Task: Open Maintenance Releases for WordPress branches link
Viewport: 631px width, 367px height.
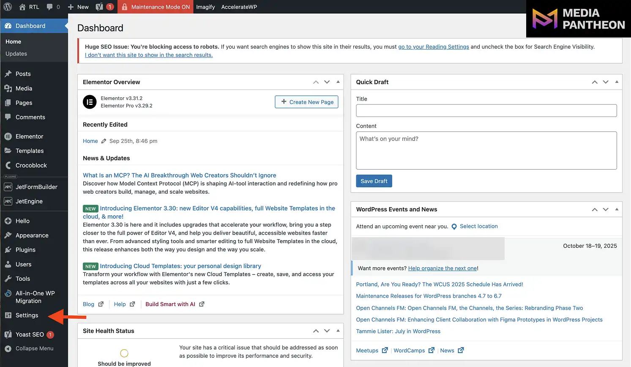Action: point(429,296)
